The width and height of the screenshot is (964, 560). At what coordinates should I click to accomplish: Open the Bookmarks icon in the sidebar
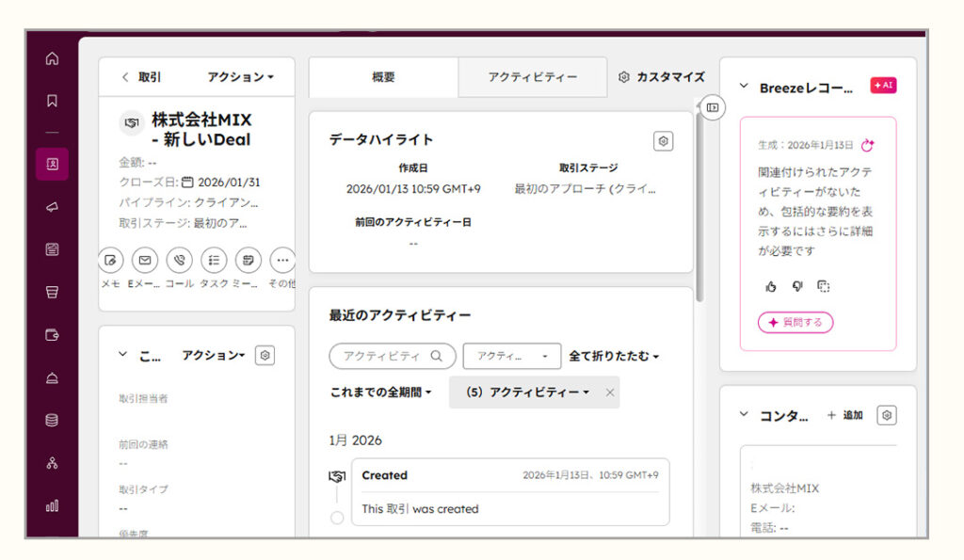(x=52, y=100)
